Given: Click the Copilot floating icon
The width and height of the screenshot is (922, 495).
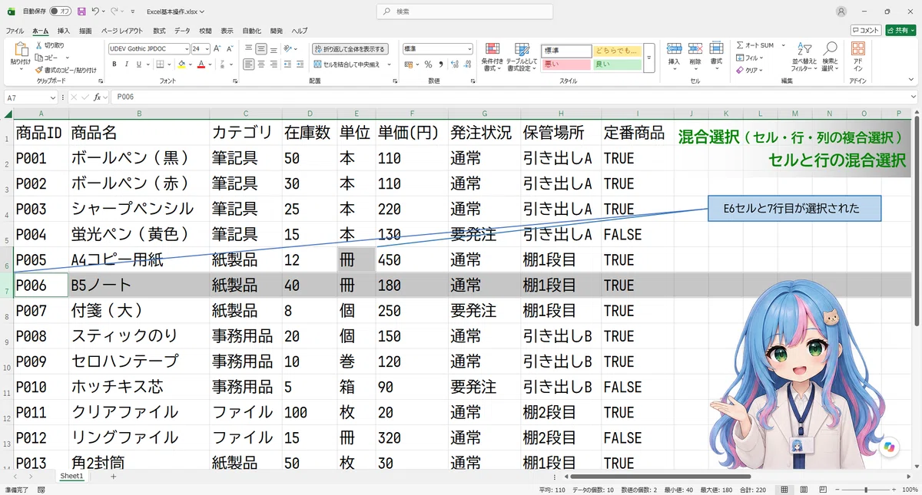Looking at the screenshot, I should [890, 447].
